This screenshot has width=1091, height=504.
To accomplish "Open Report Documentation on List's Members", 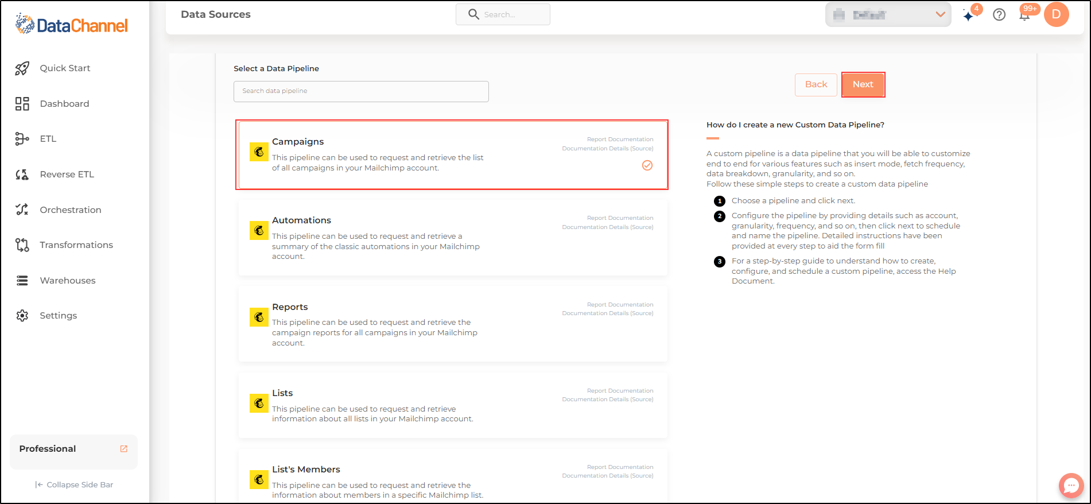I will [x=620, y=467].
